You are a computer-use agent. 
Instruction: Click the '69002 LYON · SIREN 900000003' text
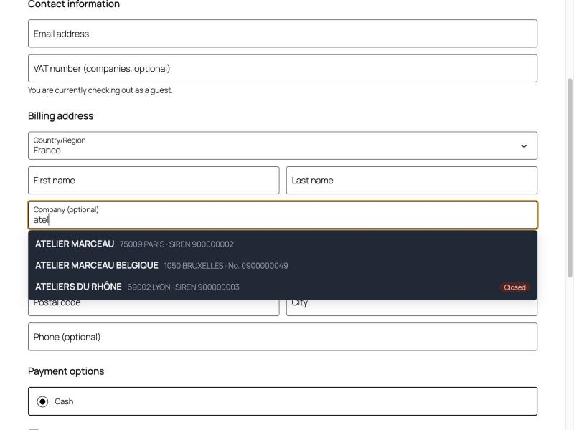(184, 287)
